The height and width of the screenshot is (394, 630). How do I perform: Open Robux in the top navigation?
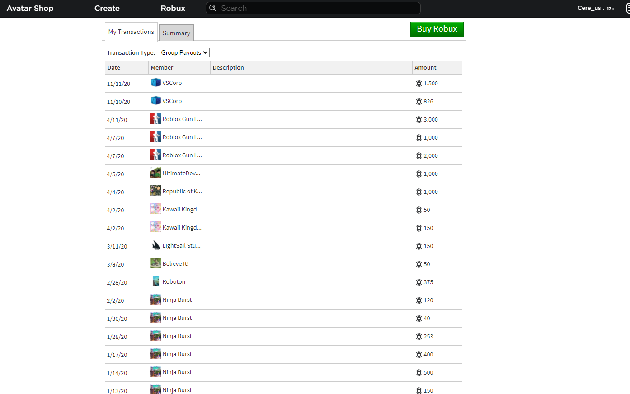coord(173,8)
